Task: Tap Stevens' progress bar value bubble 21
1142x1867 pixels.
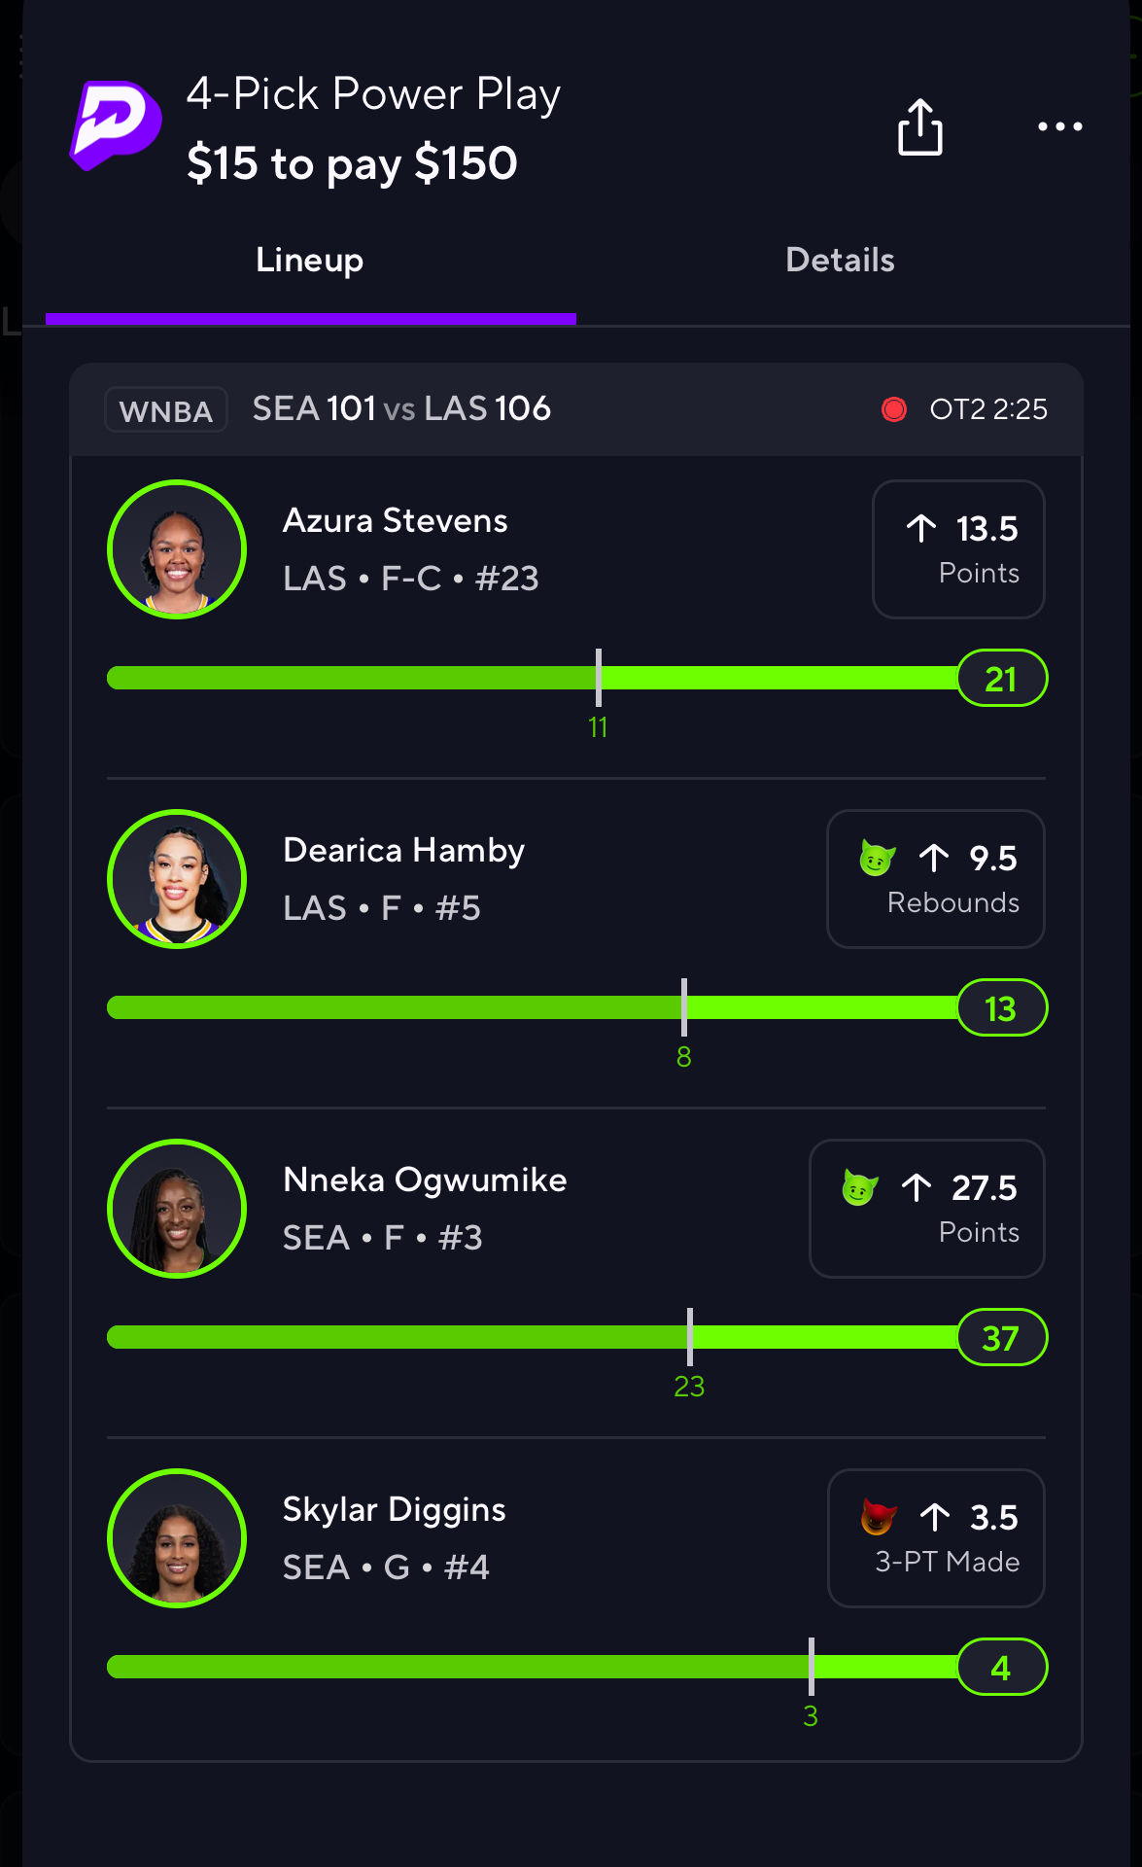Action: coord(1001,679)
